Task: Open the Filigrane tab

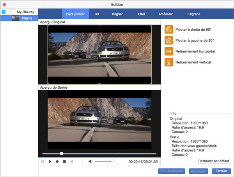Action: 193,14
